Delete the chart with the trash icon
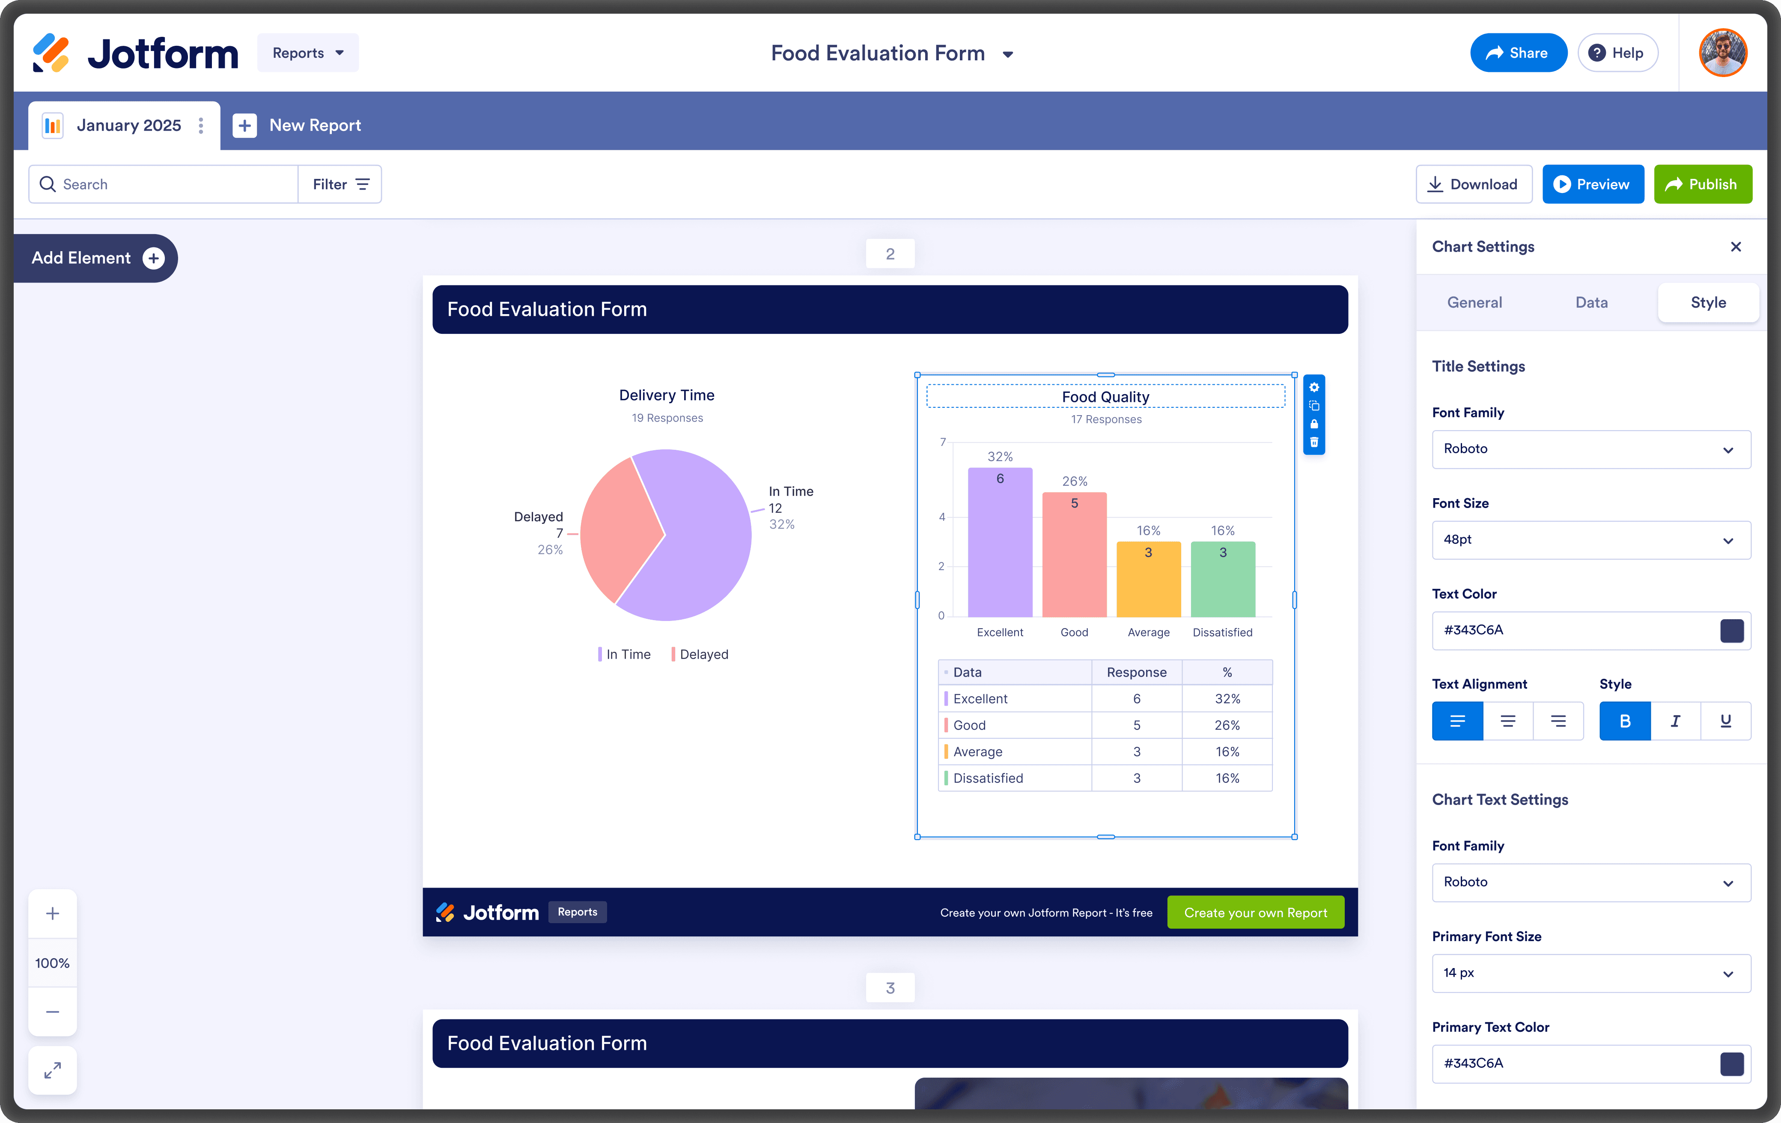This screenshot has width=1781, height=1123. 1313,443
